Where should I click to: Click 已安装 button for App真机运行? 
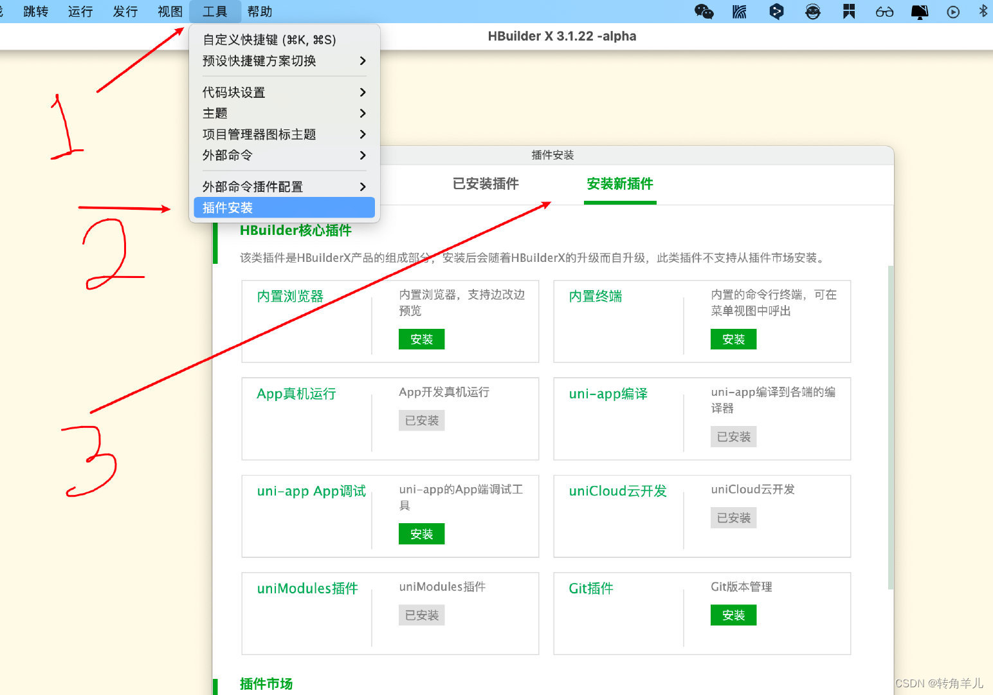coord(422,421)
